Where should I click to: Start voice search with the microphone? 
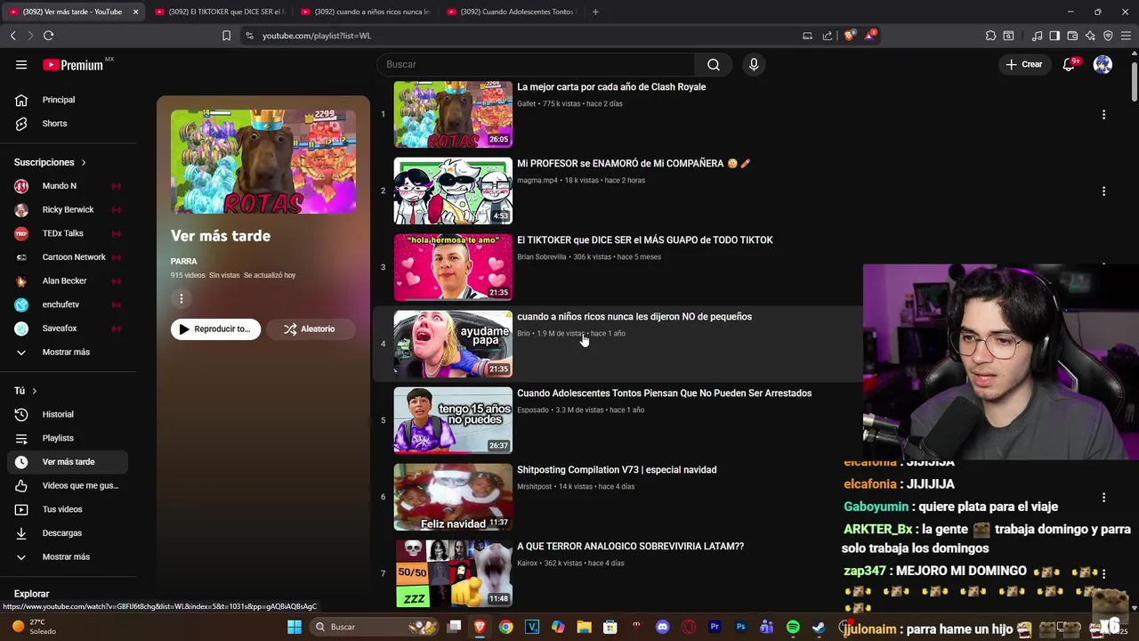point(754,64)
